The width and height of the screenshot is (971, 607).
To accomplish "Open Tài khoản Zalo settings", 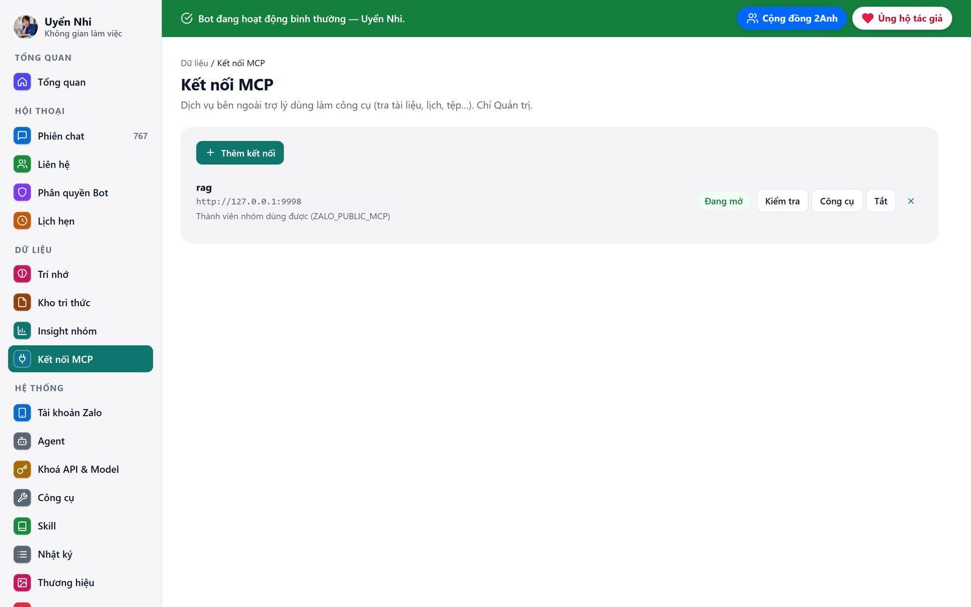I will click(x=81, y=413).
